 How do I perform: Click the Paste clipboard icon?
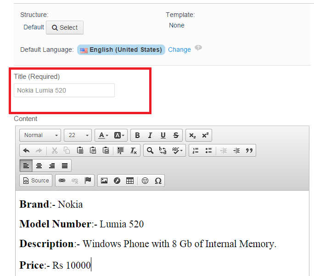point(80,150)
